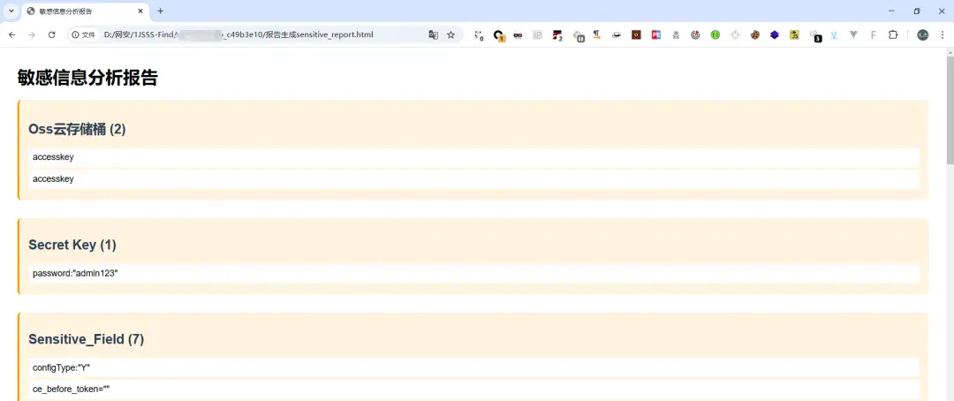Close the 敏感信息分析报告 tab
This screenshot has width=954, height=401.
coord(140,11)
